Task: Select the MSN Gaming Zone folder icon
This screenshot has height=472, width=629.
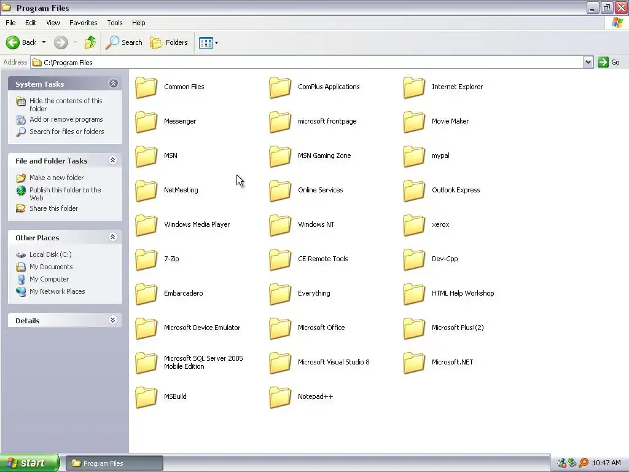Action: point(280,156)
